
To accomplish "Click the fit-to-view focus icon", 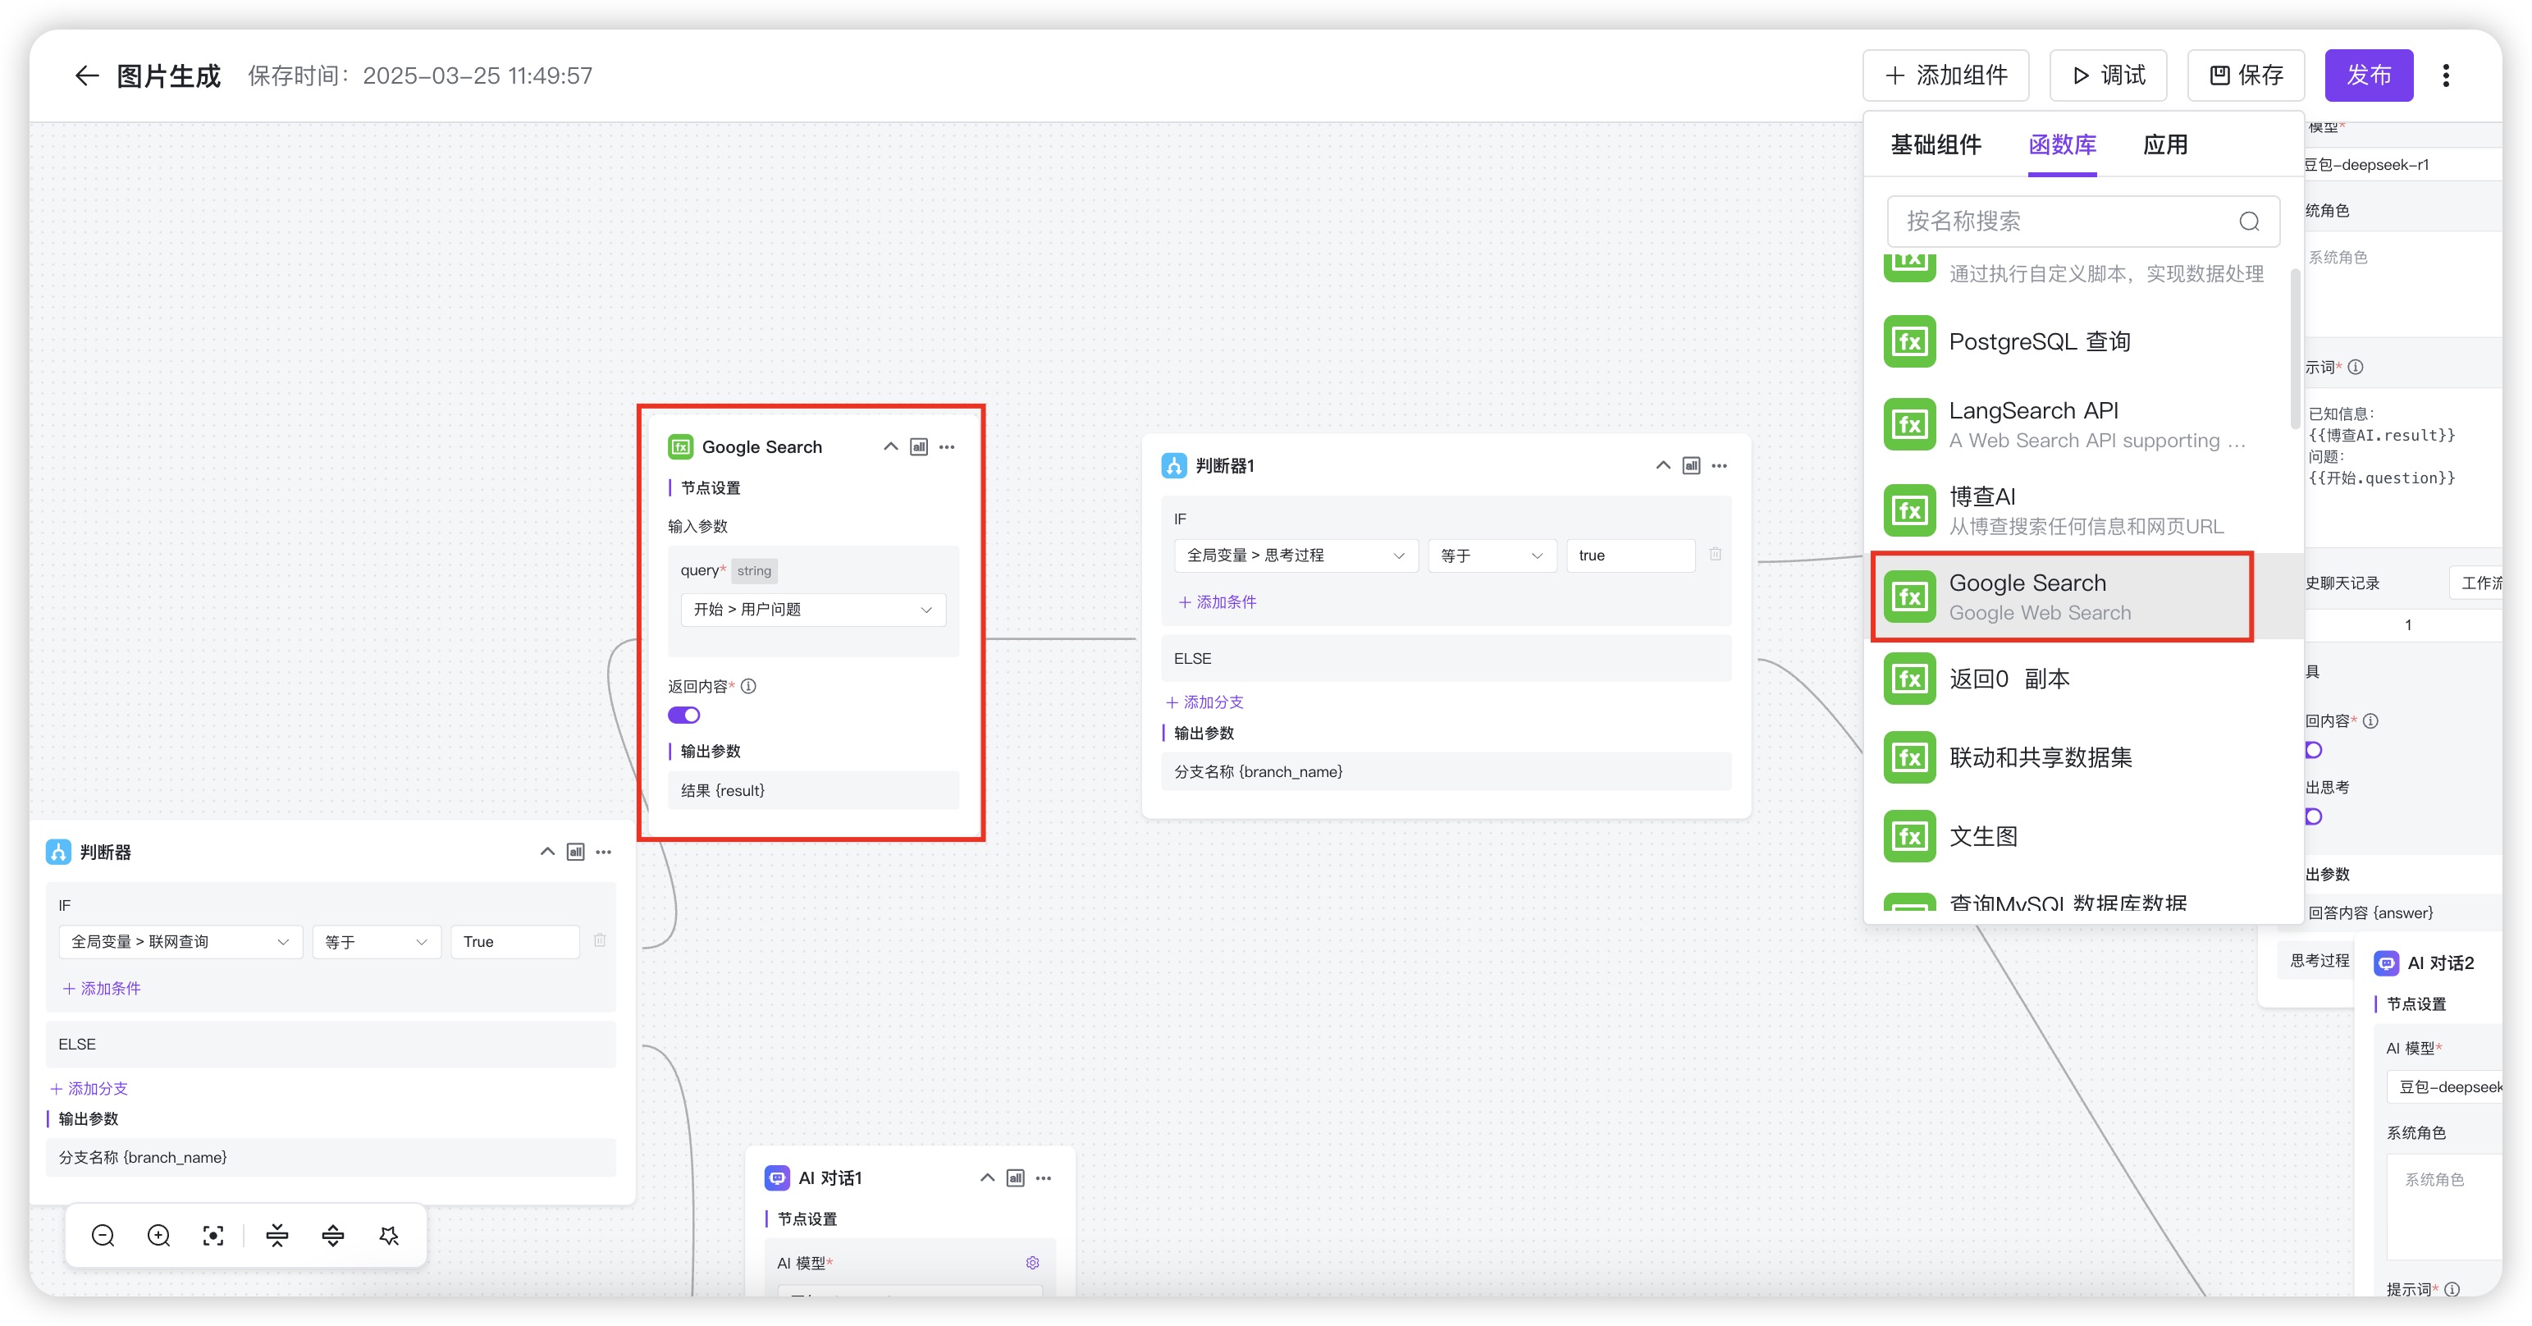I will (213, 1236).
